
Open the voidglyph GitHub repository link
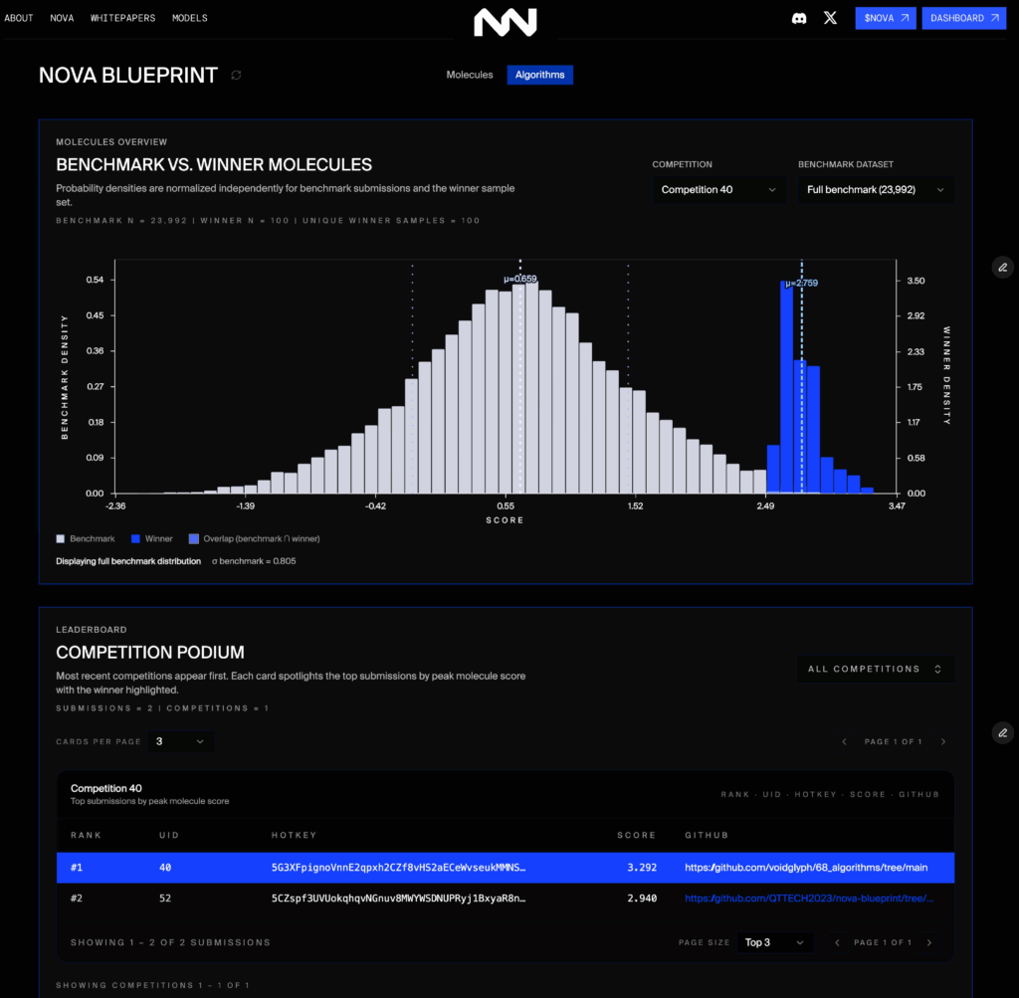(x=806, y=868)
